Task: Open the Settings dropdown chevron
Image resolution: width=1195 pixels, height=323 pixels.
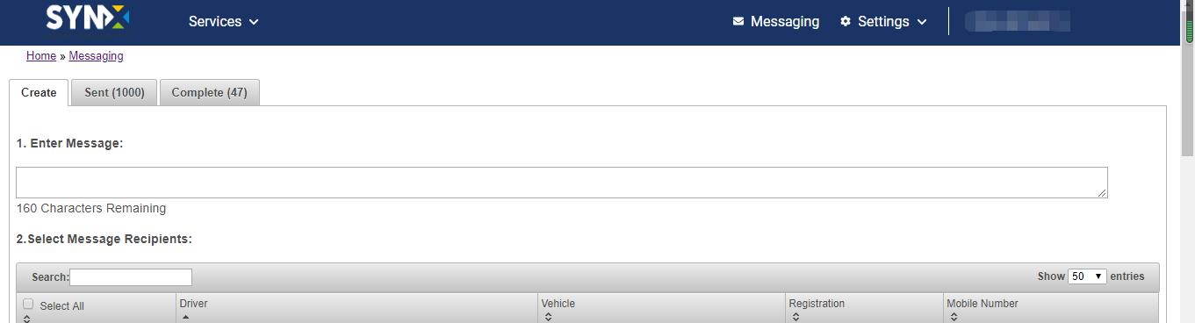Action: [x=922, y=22]
